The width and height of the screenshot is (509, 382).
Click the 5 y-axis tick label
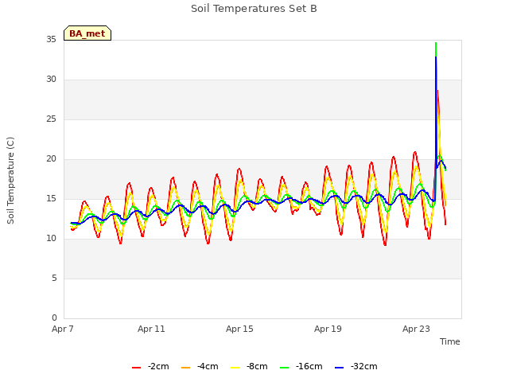point(54,279)
